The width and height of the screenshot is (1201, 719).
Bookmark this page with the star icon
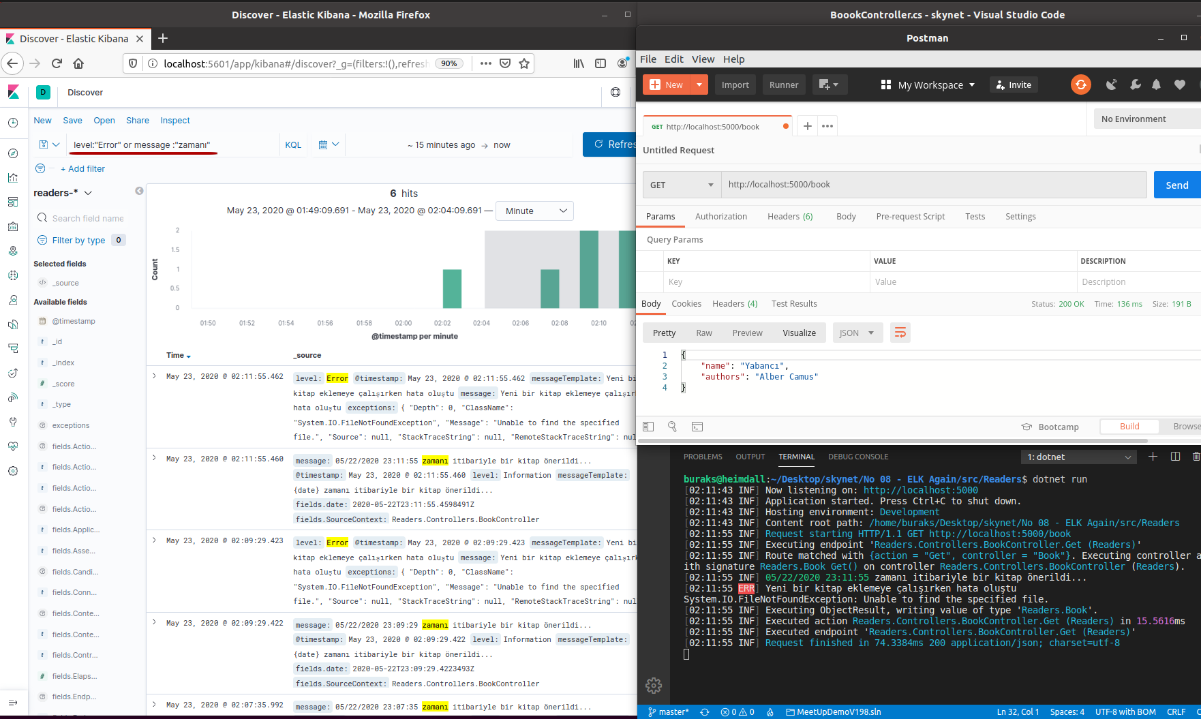coord(524,63)
